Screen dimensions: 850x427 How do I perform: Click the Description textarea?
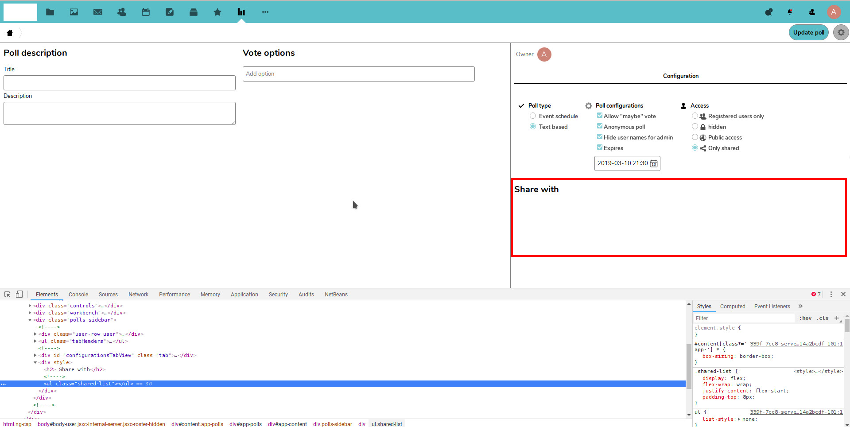click(120, 113)
